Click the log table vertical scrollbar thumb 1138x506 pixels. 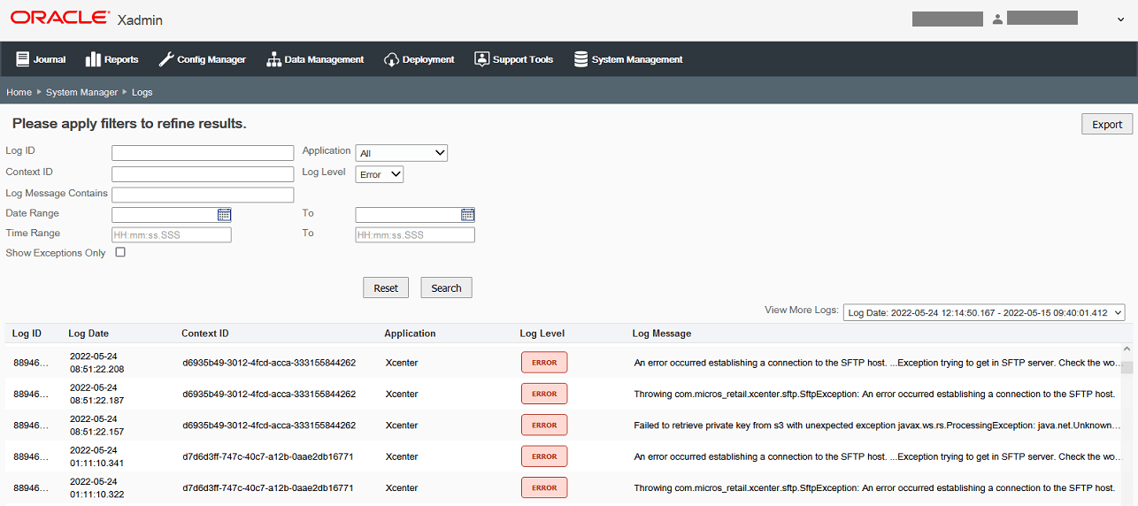[1126, 368]
